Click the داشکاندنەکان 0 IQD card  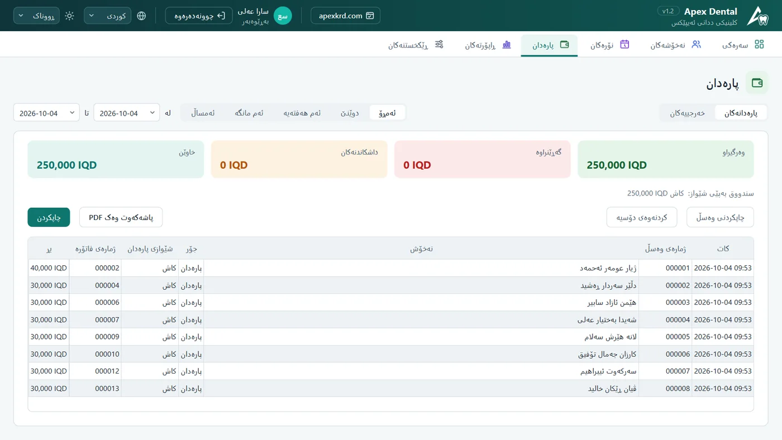click(299, 159)
